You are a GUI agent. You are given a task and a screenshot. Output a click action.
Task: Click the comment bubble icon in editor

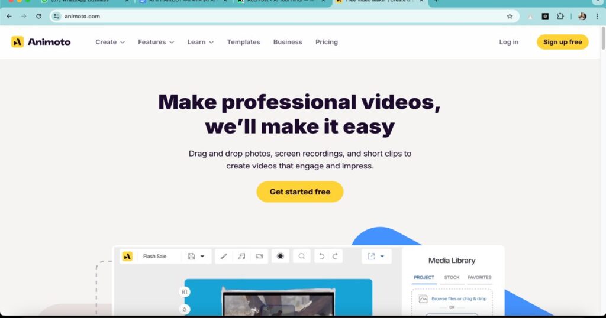(x=301, y=257)
